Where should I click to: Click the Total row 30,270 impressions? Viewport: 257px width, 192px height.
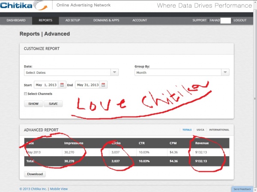point(69,161)
